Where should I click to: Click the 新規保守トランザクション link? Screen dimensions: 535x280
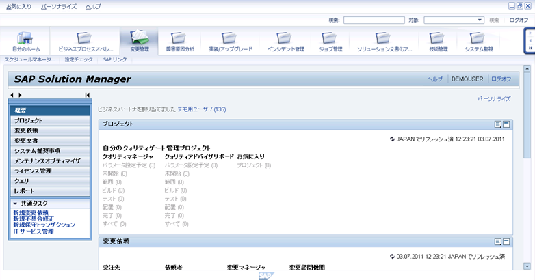pos(44,225)
